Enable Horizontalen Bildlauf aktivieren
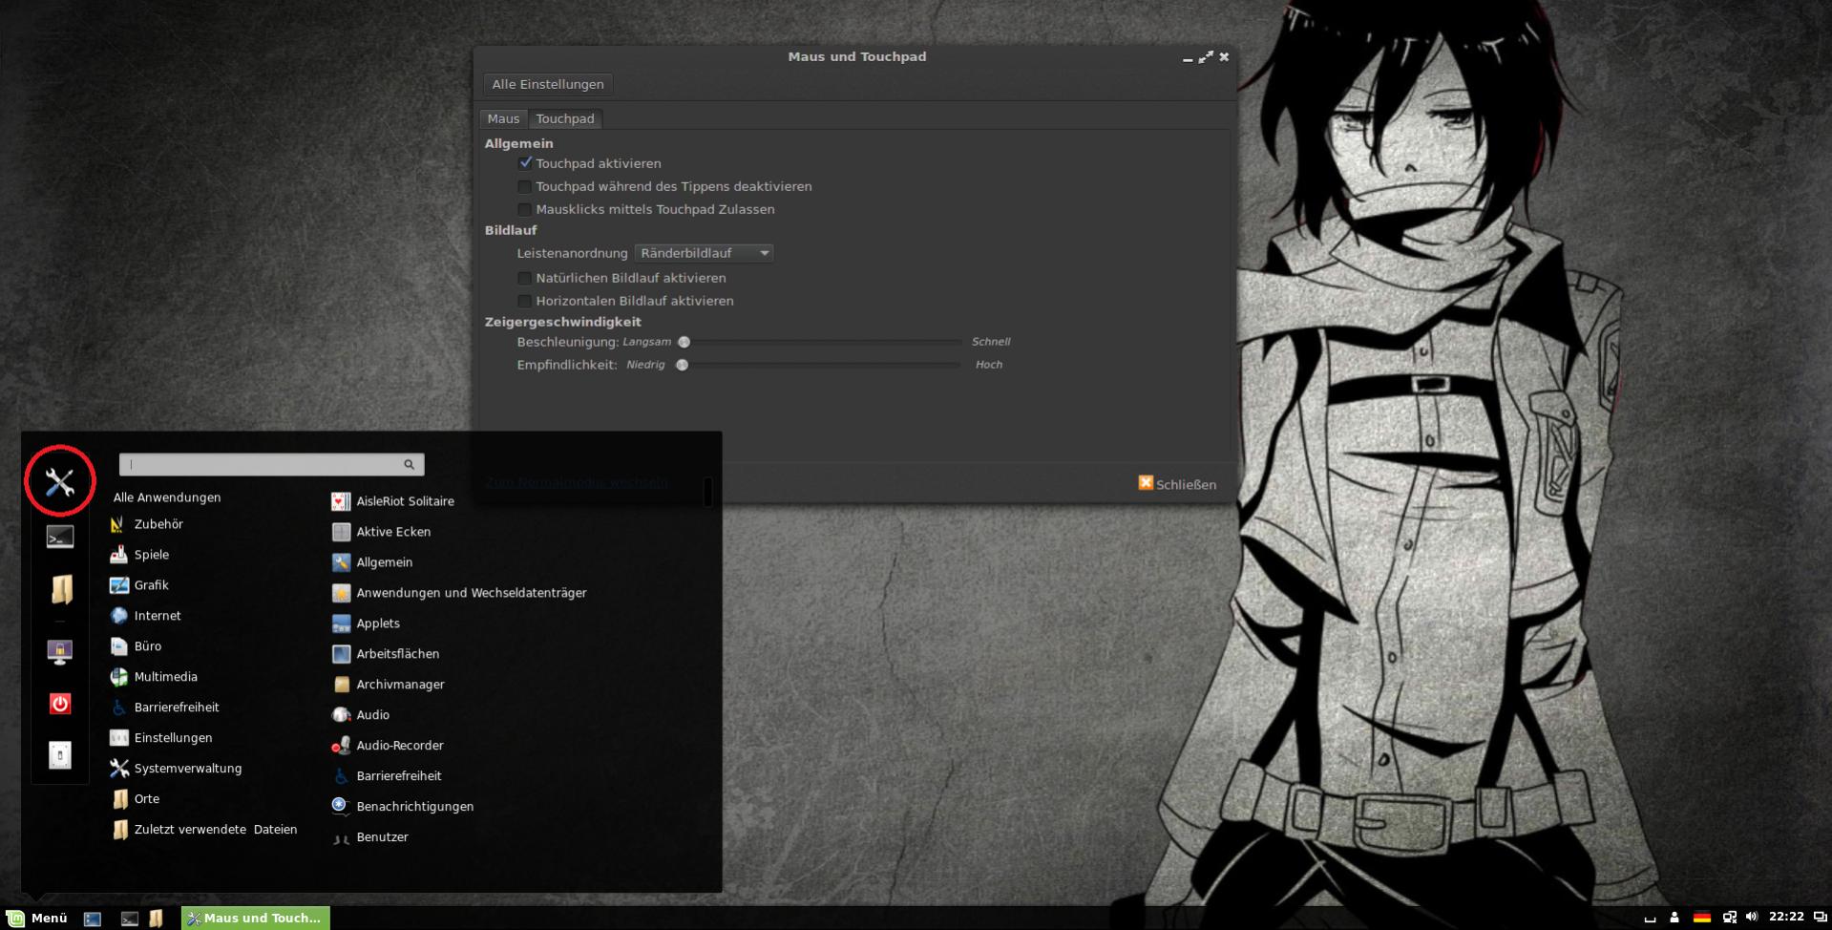This screenshot has height=930, width=1832. point(524,301)
